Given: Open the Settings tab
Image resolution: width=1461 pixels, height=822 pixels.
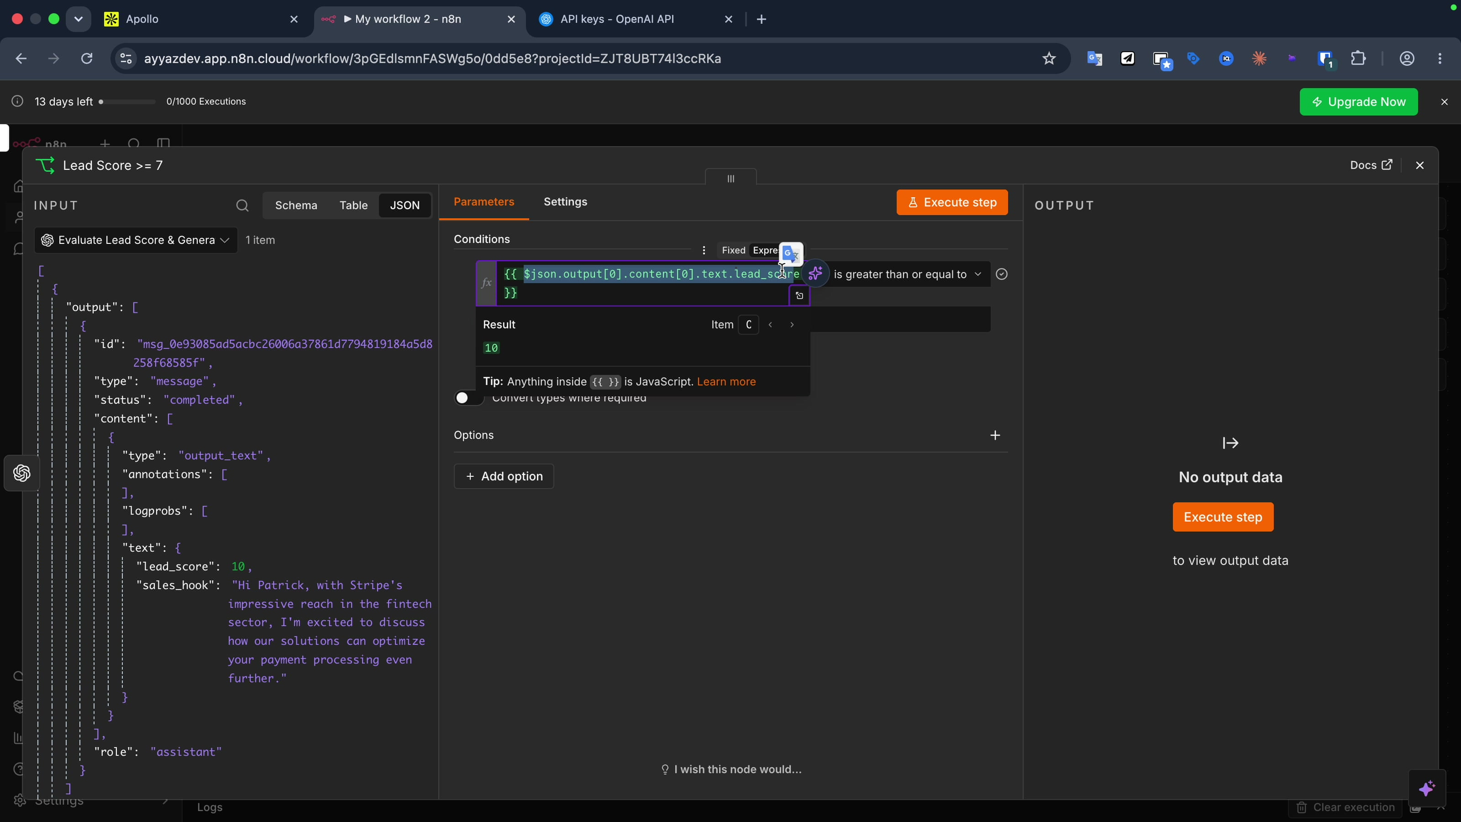Looking at the screenshot, I should tap(566, 202).
